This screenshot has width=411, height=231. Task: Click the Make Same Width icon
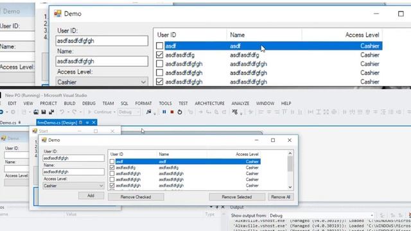[310, 112]
